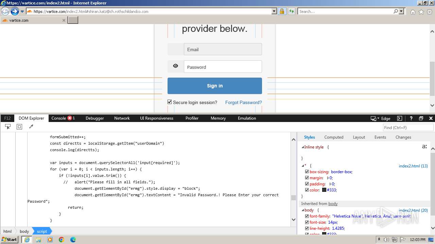Open the Memory tab
Screen dimensions: 435x244
click(x=218, y=118)
